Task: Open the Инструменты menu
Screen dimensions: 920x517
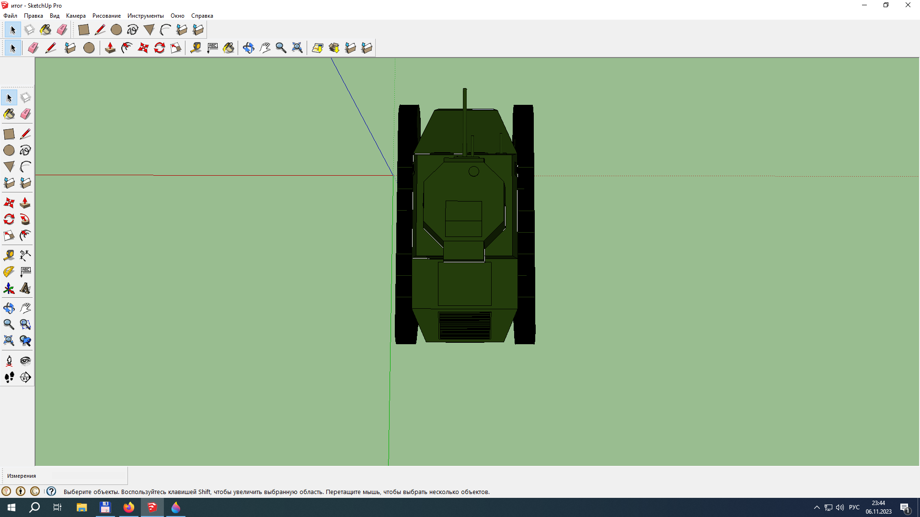Action: click(x=145, y=16)
